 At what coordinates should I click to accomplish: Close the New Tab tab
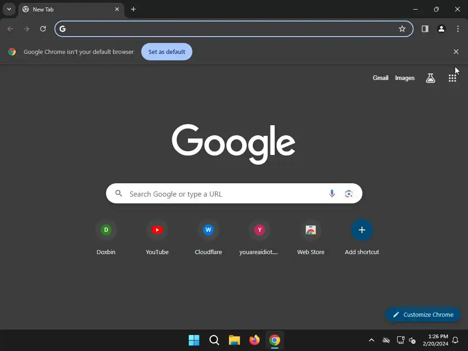point(117,9)
